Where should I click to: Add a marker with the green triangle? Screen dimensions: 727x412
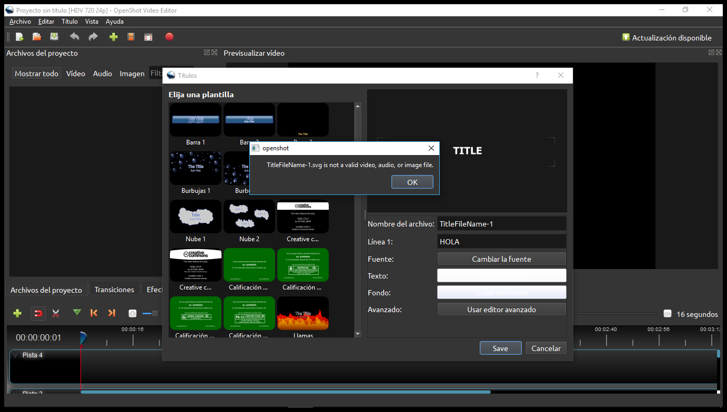pos(77,313)
